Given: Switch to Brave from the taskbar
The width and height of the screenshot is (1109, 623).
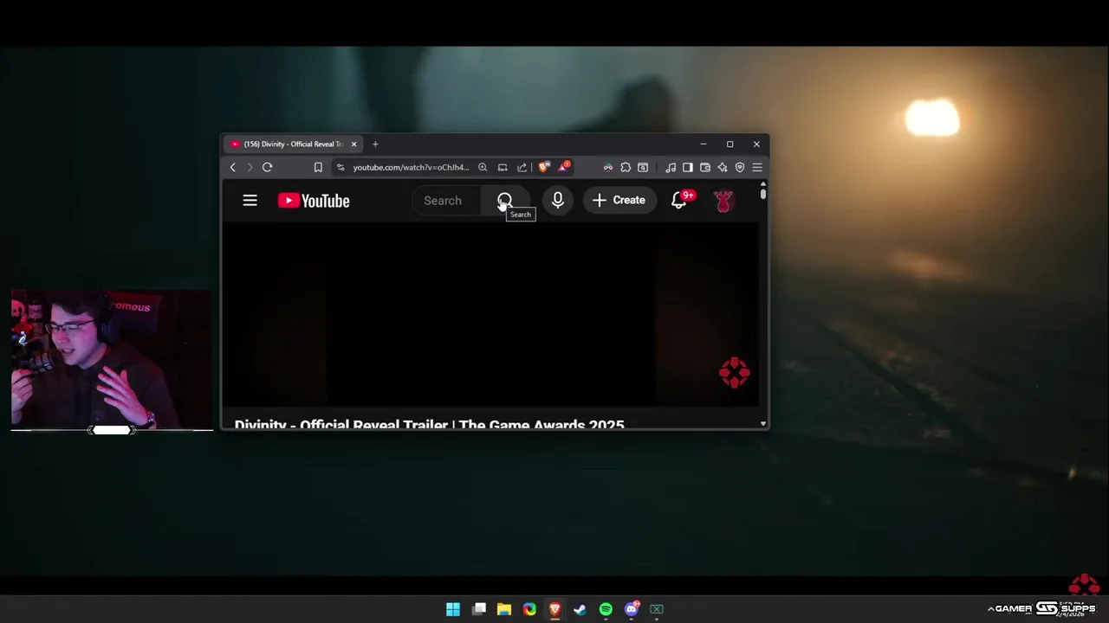Looking at the screenshot, I should (x=554, y=609).
